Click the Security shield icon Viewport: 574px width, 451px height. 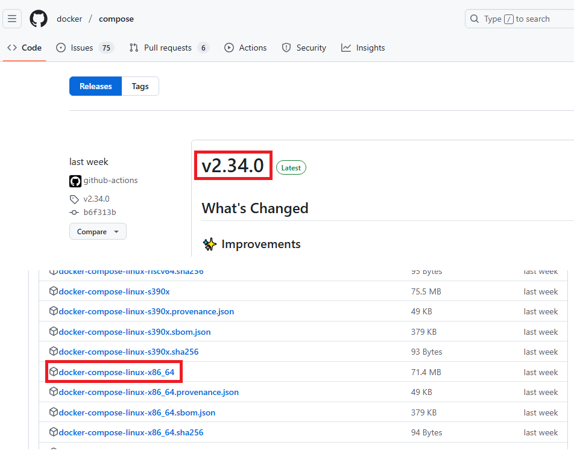click(286, 48)
